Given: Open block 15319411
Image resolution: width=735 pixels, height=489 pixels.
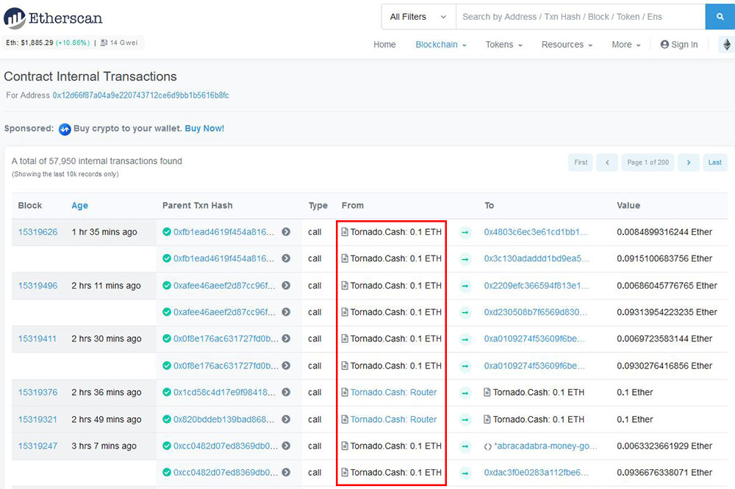Looking at the screenshot, I should pos(37,338).
